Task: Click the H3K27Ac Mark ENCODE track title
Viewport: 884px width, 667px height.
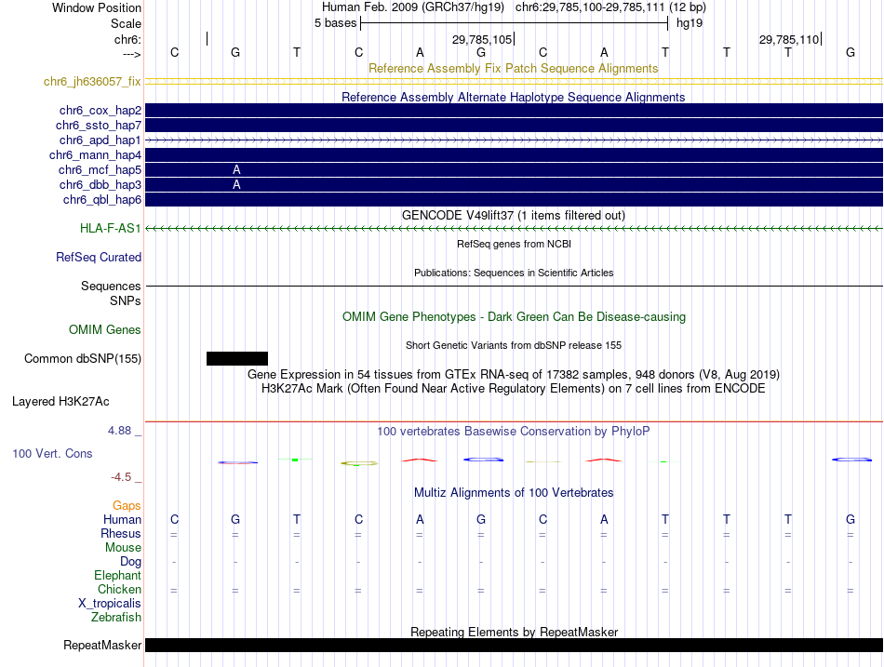Action: point(514,389)
